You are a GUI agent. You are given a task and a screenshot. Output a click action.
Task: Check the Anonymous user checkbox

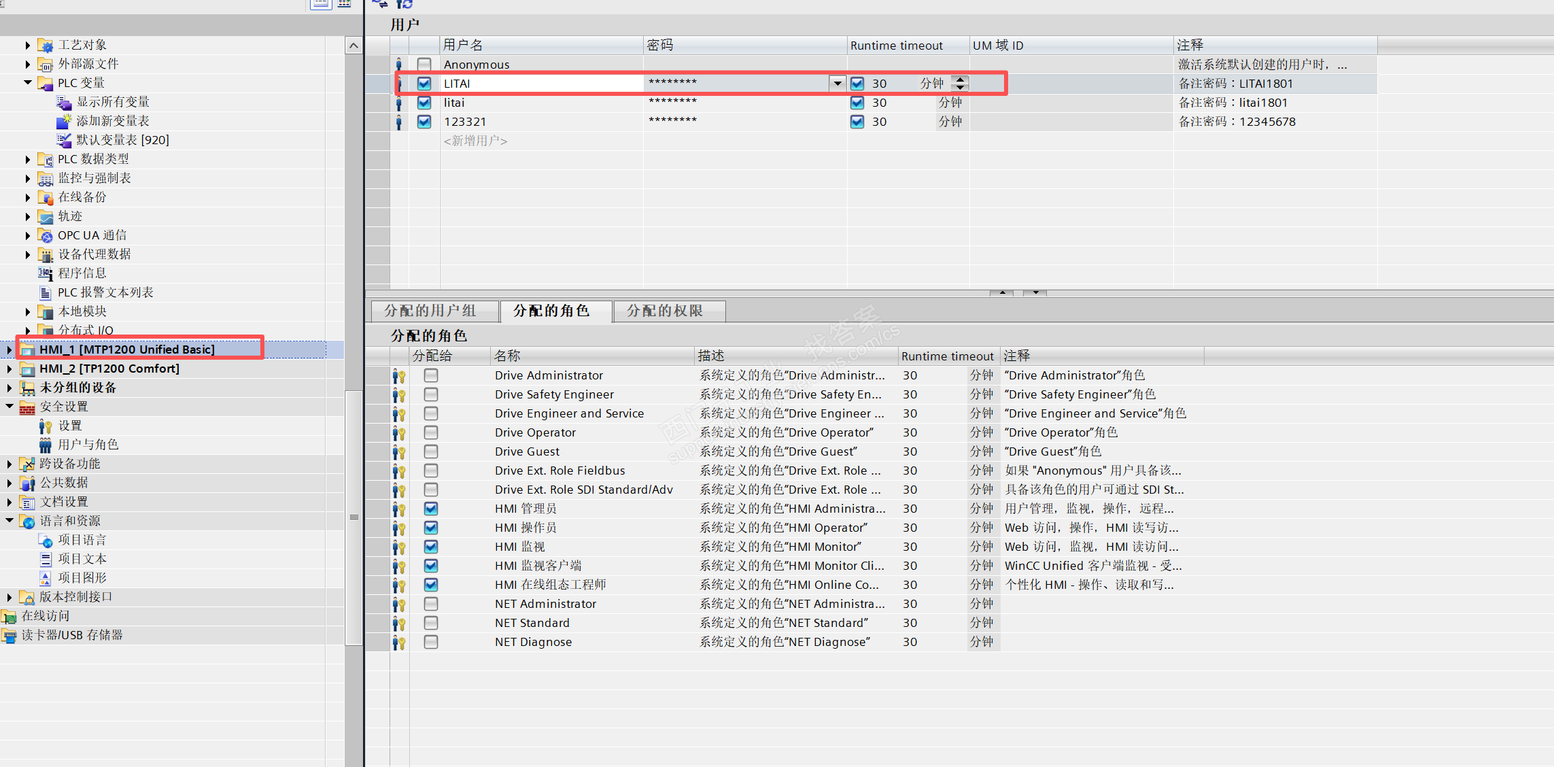point(424,65)
